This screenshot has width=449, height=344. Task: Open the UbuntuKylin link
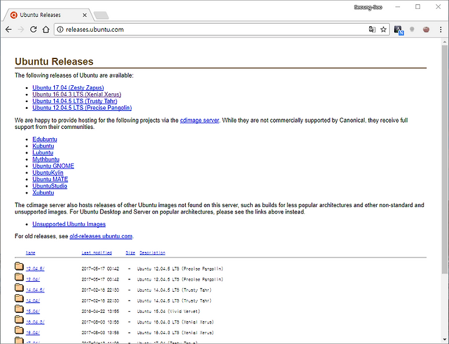pos(48,172)
